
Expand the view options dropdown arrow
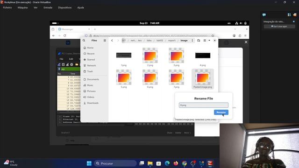pos(209,41)
